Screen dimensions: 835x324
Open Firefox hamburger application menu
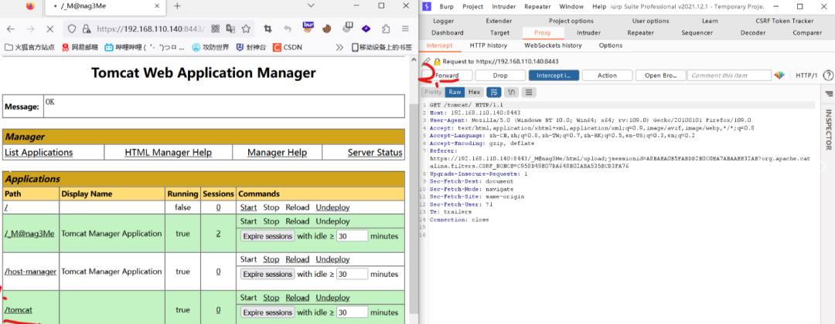(405, 29)
